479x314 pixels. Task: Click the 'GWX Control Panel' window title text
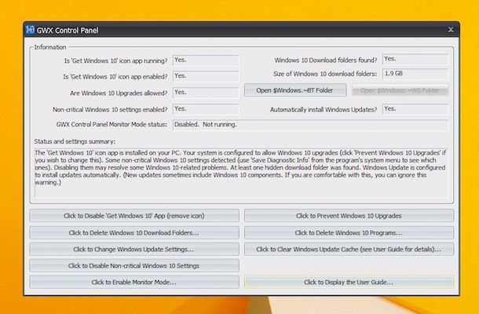68,31
